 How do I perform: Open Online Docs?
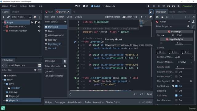tap(113, 17)
